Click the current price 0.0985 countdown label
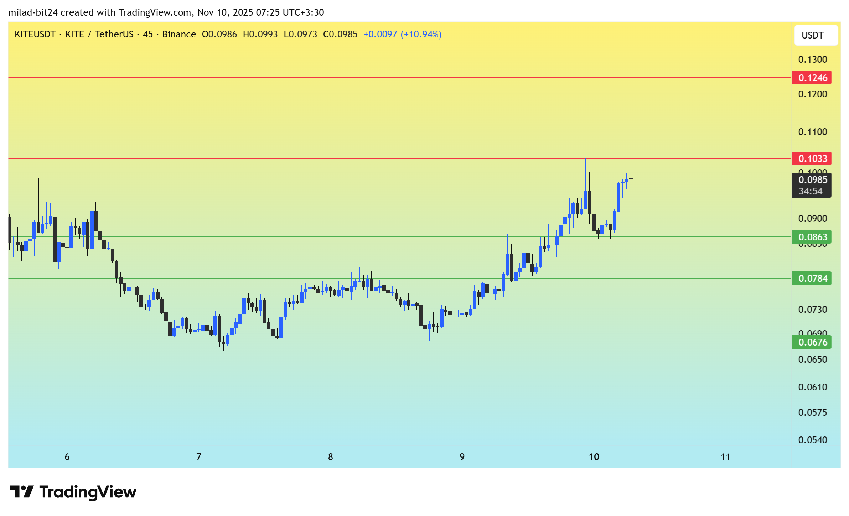Image resolution: width=849 pixels, height=516 pixels. pyautogui.click(x=811, y=185)
